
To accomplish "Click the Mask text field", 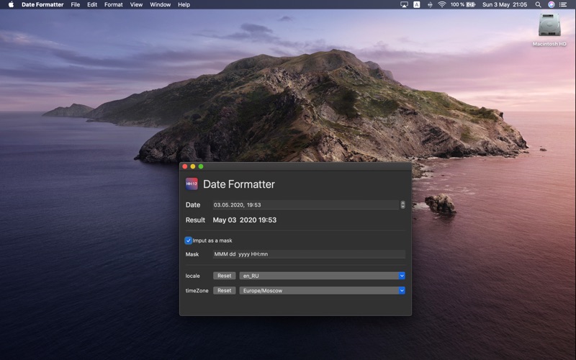I will (x=309, y=254).
